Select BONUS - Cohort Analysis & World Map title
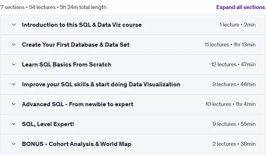Screen dimensions: 266x155 (76, 144)
